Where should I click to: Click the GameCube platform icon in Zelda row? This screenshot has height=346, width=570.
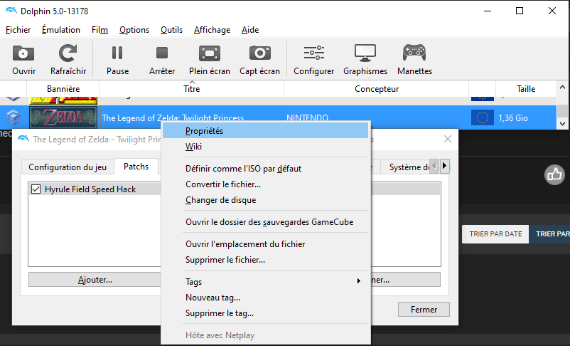(14, 117)
